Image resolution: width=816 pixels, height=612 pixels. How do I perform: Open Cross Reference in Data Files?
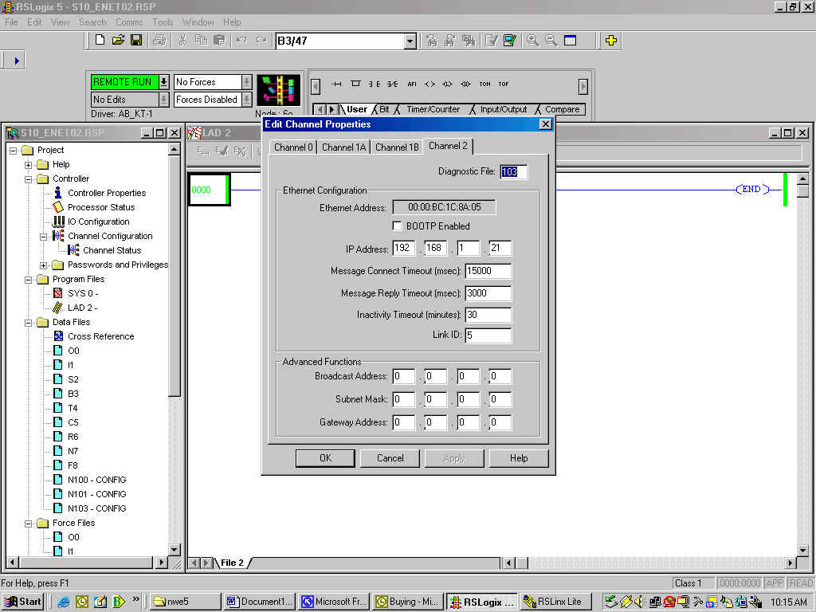[101, 336]
